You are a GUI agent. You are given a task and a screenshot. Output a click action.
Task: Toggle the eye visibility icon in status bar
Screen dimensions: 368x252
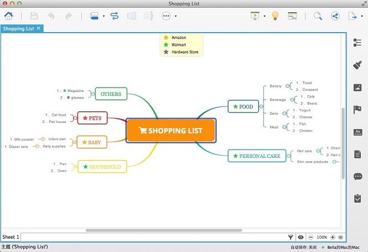tap(300, 237)
